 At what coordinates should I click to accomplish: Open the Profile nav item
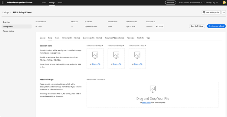[x=60, y=3]
